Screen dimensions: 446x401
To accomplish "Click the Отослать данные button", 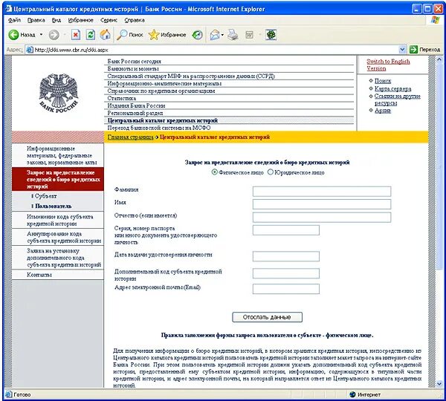I will [267, 317].
